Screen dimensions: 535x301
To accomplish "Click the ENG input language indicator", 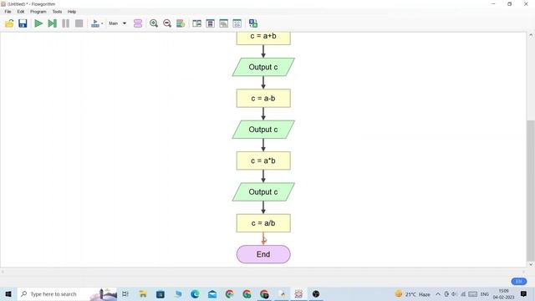I will (485, 293).
